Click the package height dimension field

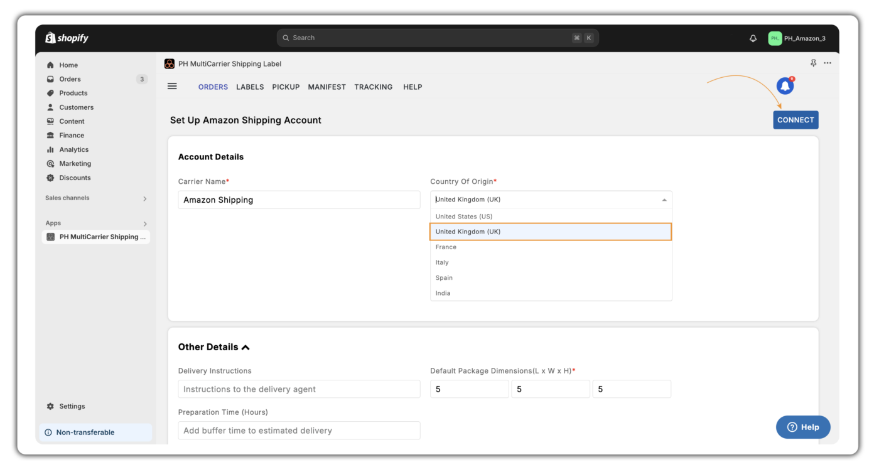(632, 389)
